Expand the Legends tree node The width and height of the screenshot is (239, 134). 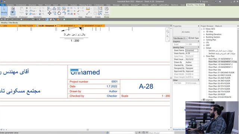click(x=202, y=100)
